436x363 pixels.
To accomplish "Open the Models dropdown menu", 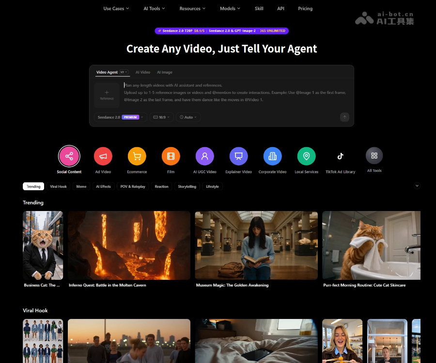I will [230, 9].
